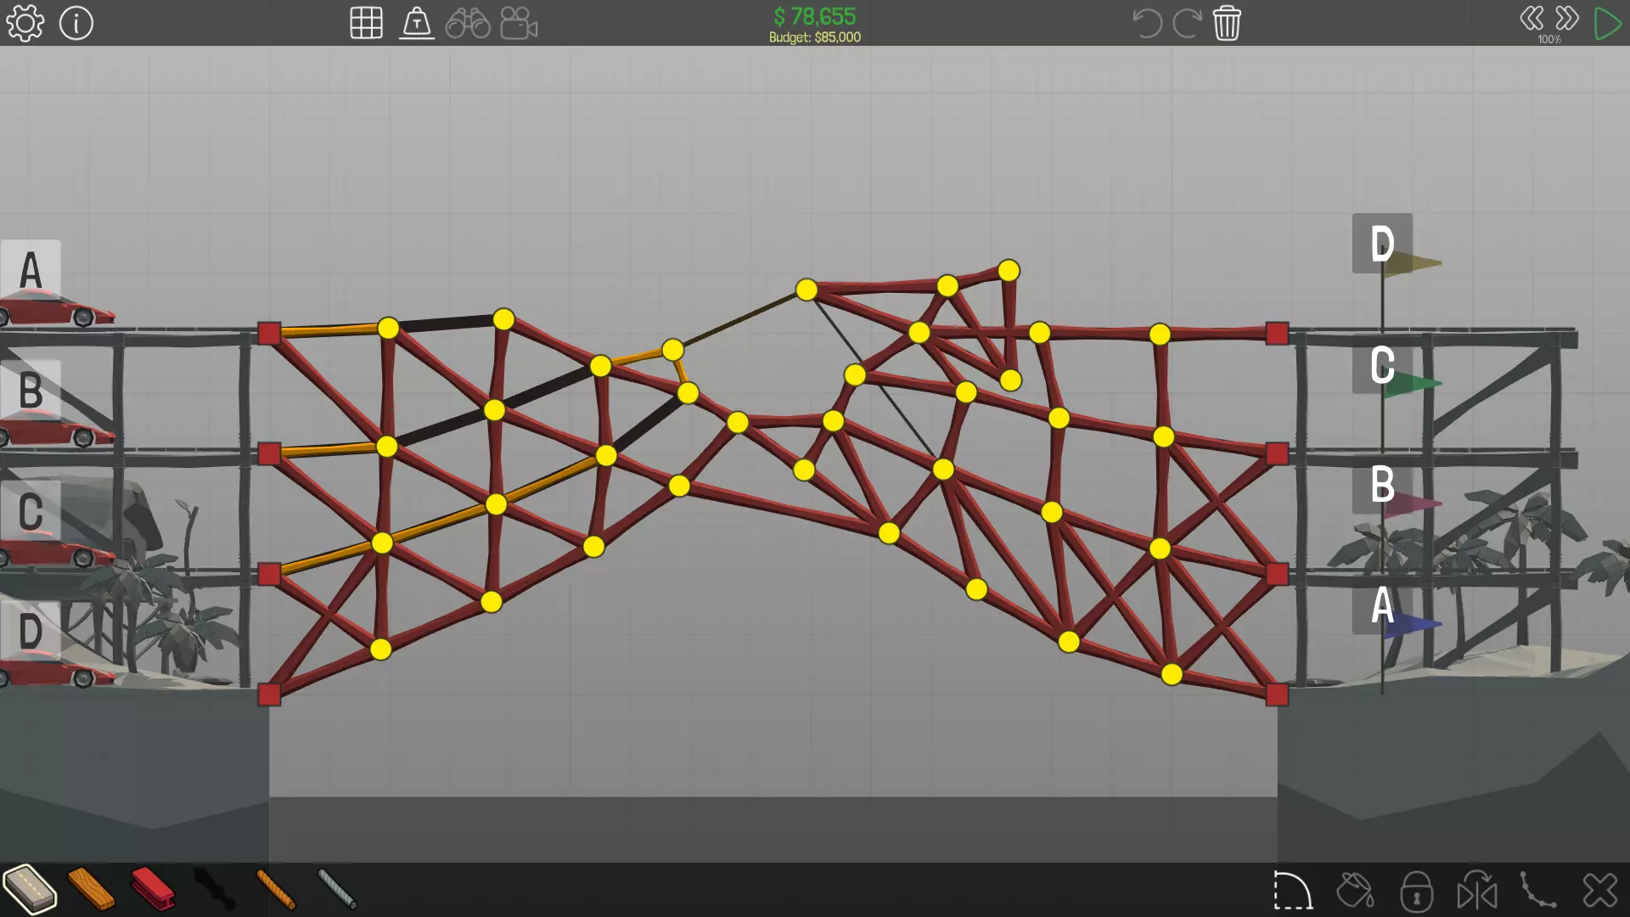This screenshot has height=917, width=1630.
Task: Select the steel cable material
Action: tap(337, 889)
